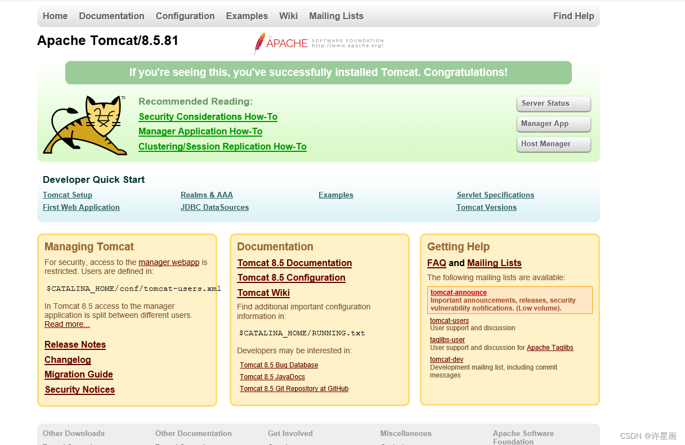Viewport: 685px width, 445px height.
Task: Open Mailing Lists link in Getting Help
Action: tap(494, 263)
